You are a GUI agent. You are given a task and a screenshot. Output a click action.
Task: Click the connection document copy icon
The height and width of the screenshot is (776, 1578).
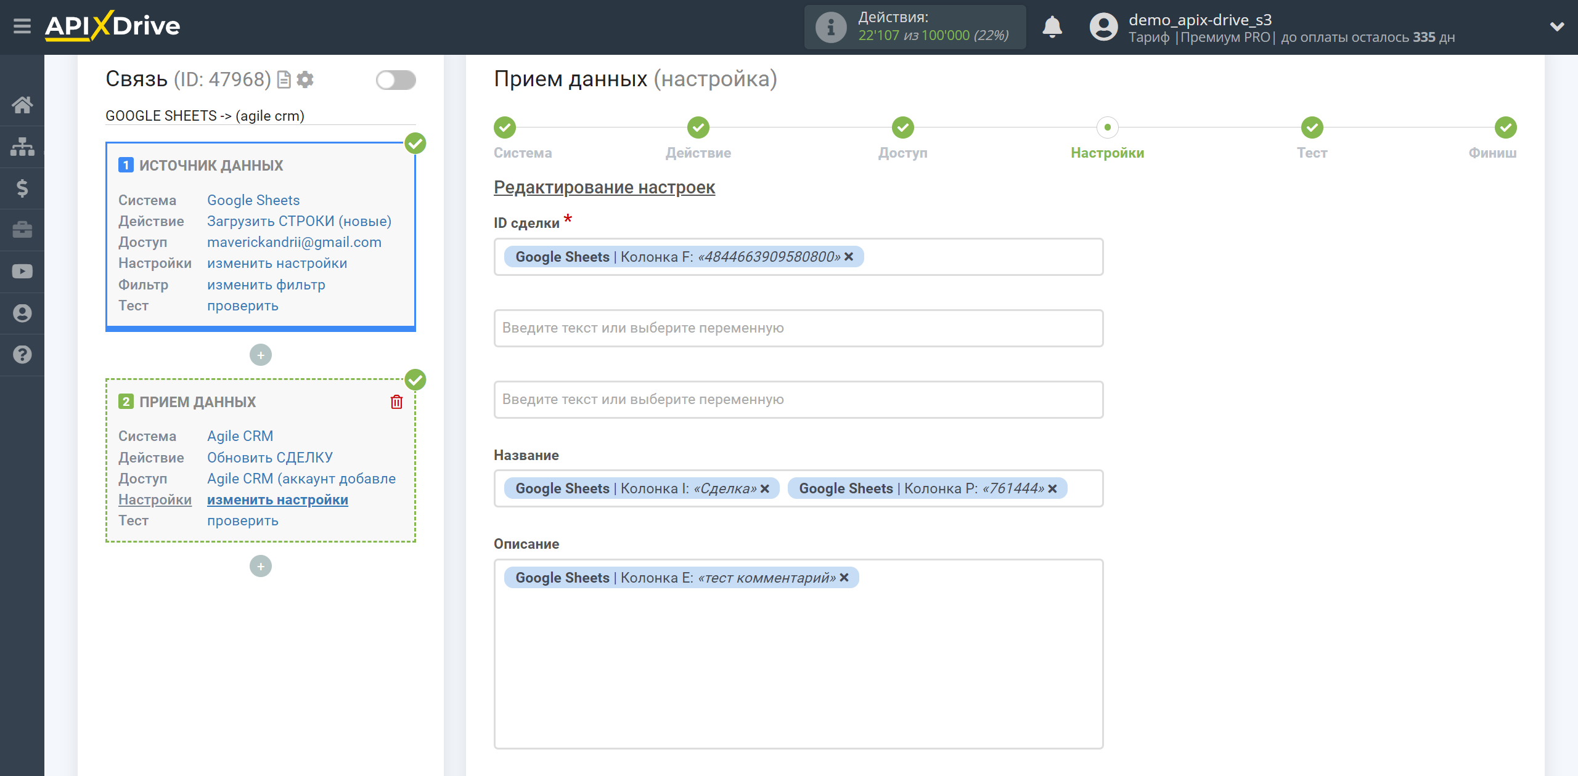[284, 80]
